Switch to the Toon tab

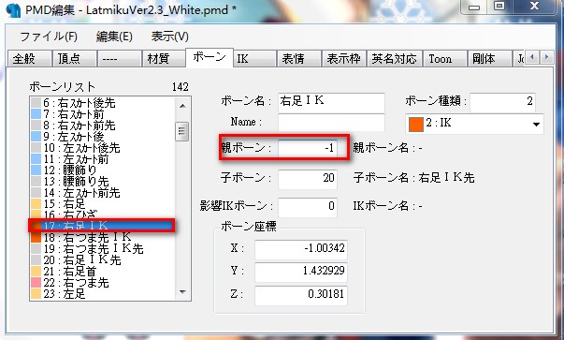coord(445,58)
